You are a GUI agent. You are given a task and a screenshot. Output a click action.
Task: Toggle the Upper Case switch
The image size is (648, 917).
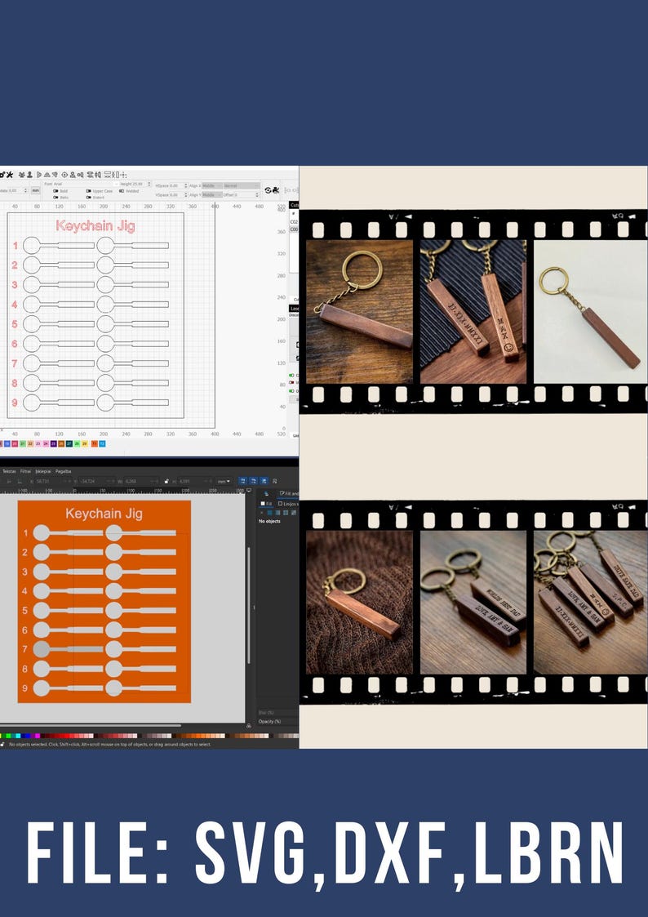click(x=89, y=191)
